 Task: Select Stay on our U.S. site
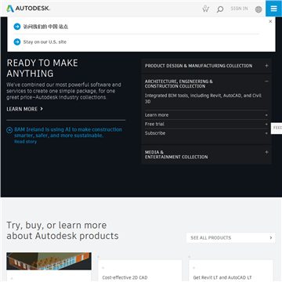point(45,42)
